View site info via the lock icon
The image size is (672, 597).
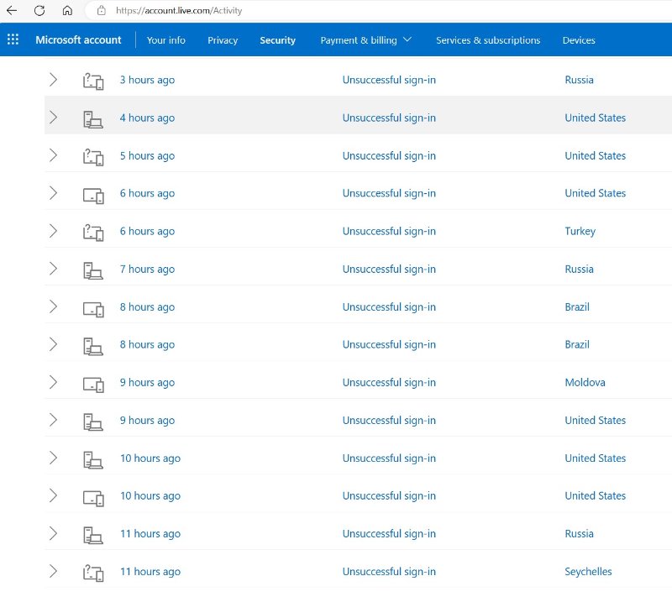tap(101, 10)
